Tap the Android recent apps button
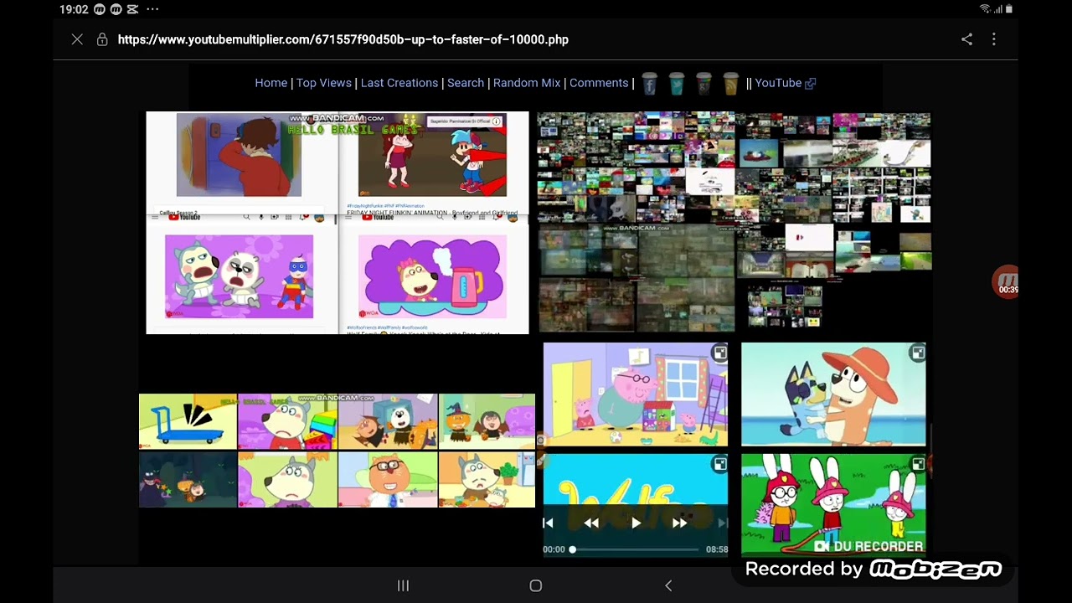 point(403,585)
